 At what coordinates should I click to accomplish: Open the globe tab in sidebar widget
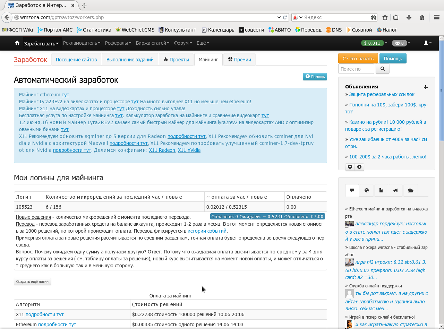367,190
